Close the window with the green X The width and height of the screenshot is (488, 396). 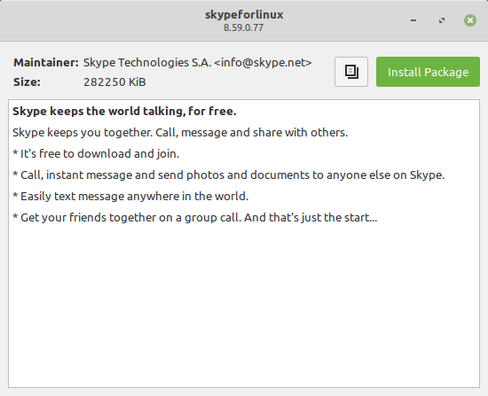(x=470, y=20)
